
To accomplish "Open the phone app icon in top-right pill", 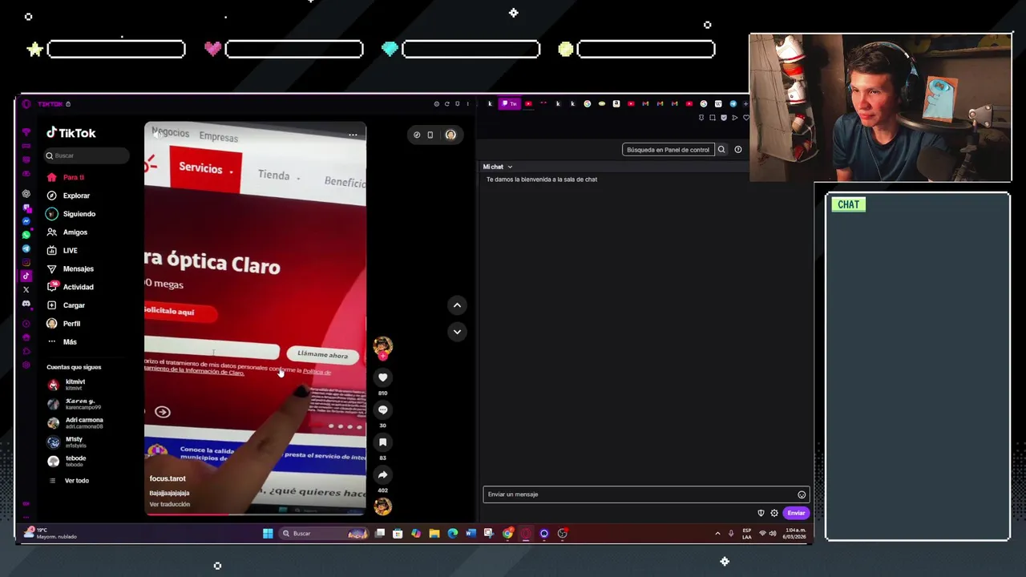I will [430, 135].
